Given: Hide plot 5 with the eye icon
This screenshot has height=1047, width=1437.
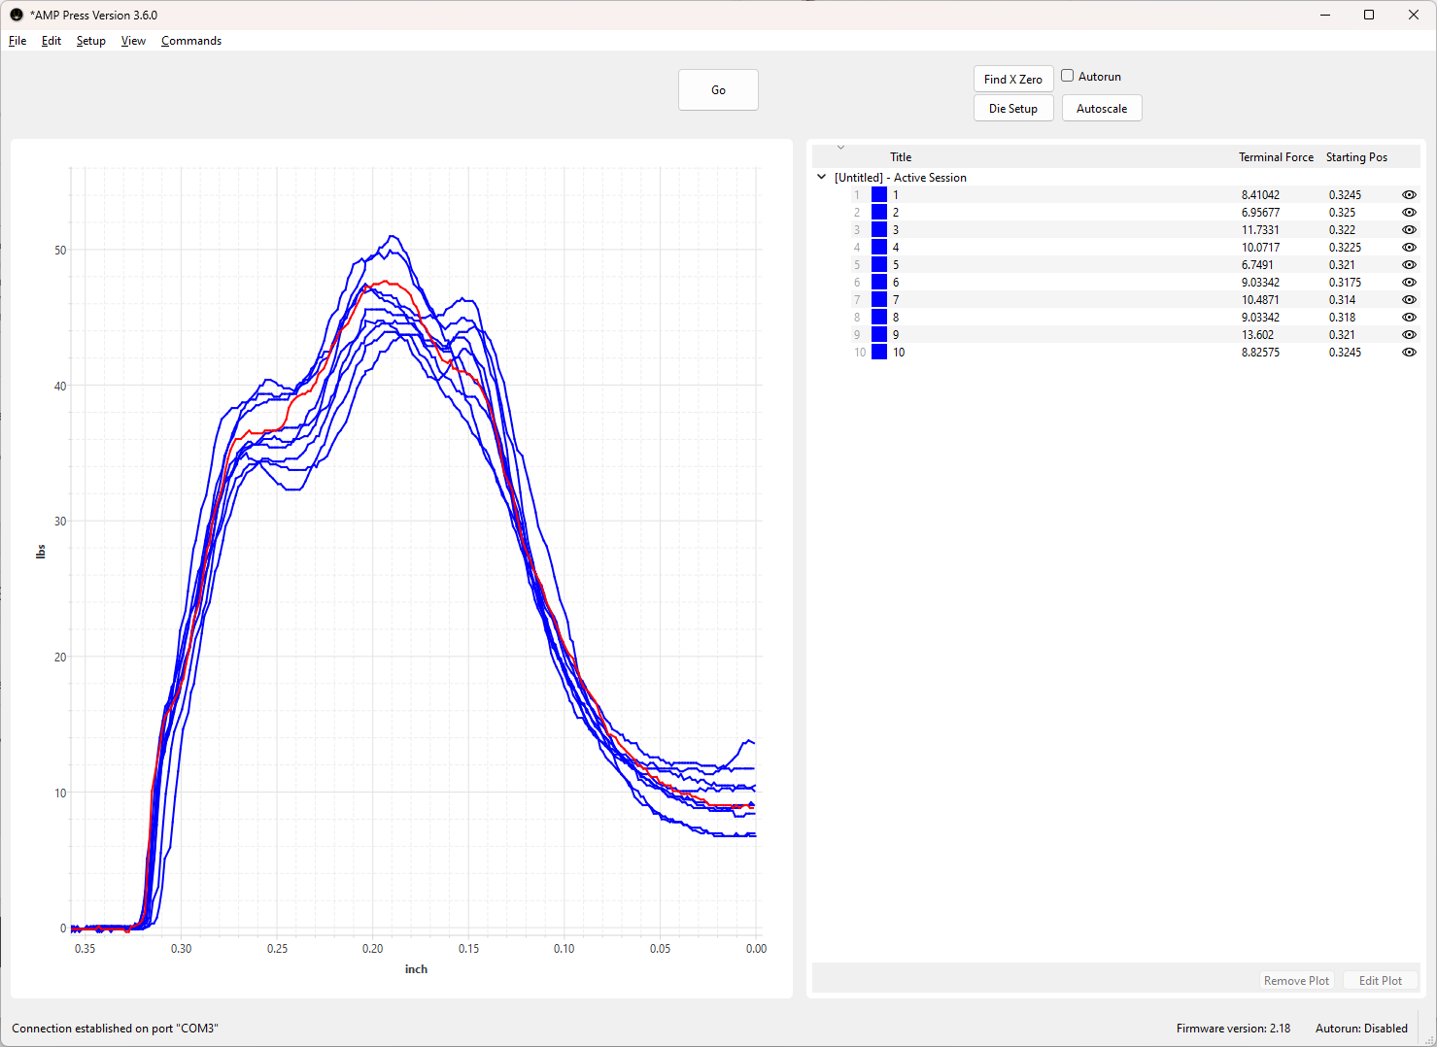Looking at the screenshot, I should pos(1409,265).
